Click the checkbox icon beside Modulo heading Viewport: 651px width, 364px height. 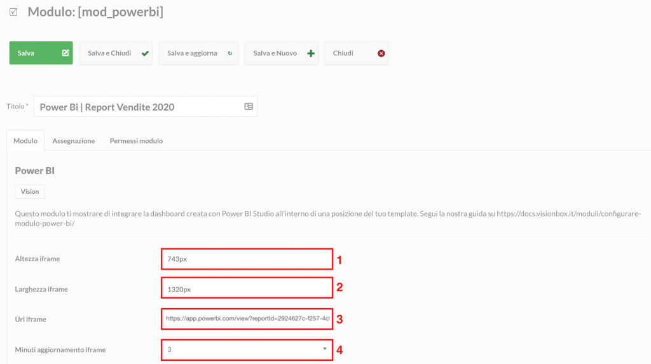[13, 12]
